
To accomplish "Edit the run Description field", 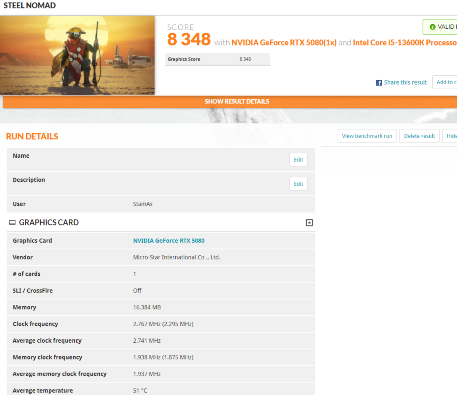I will pos(298,184).
